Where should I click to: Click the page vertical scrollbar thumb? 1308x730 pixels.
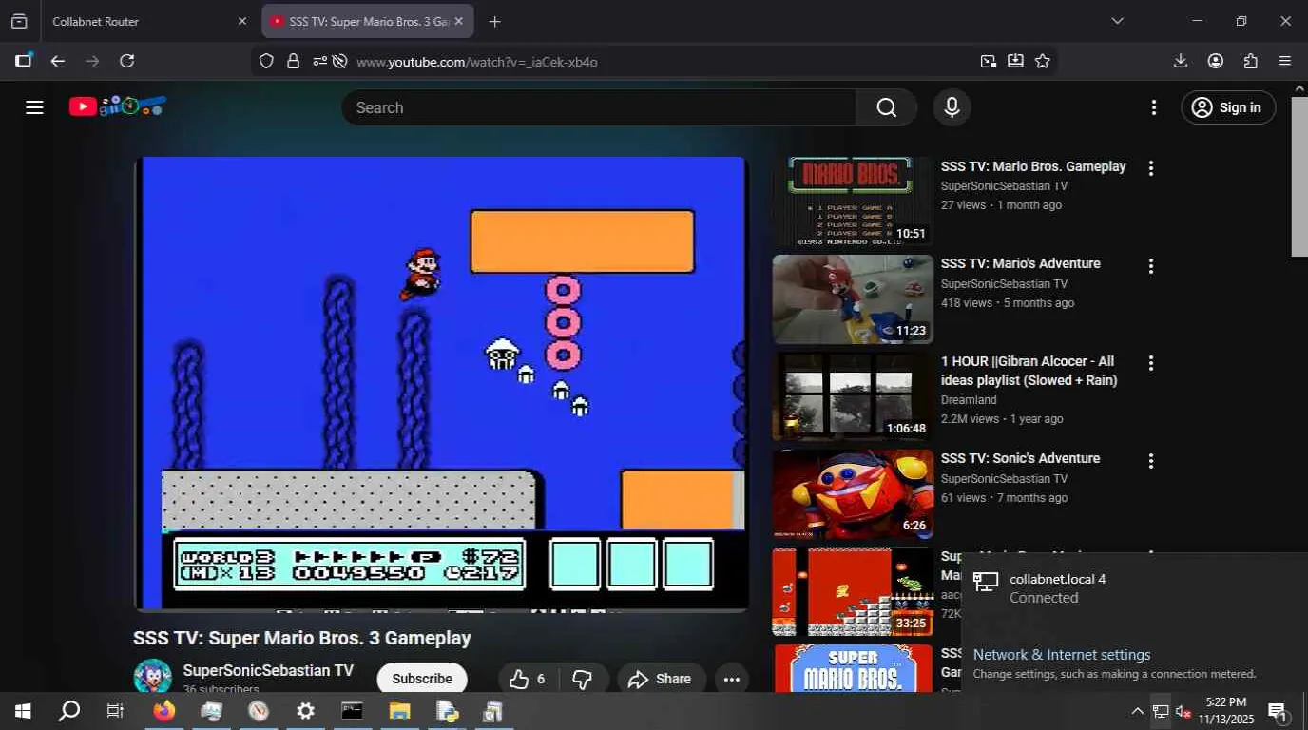pyautogui.click(x=1299, y=175)
